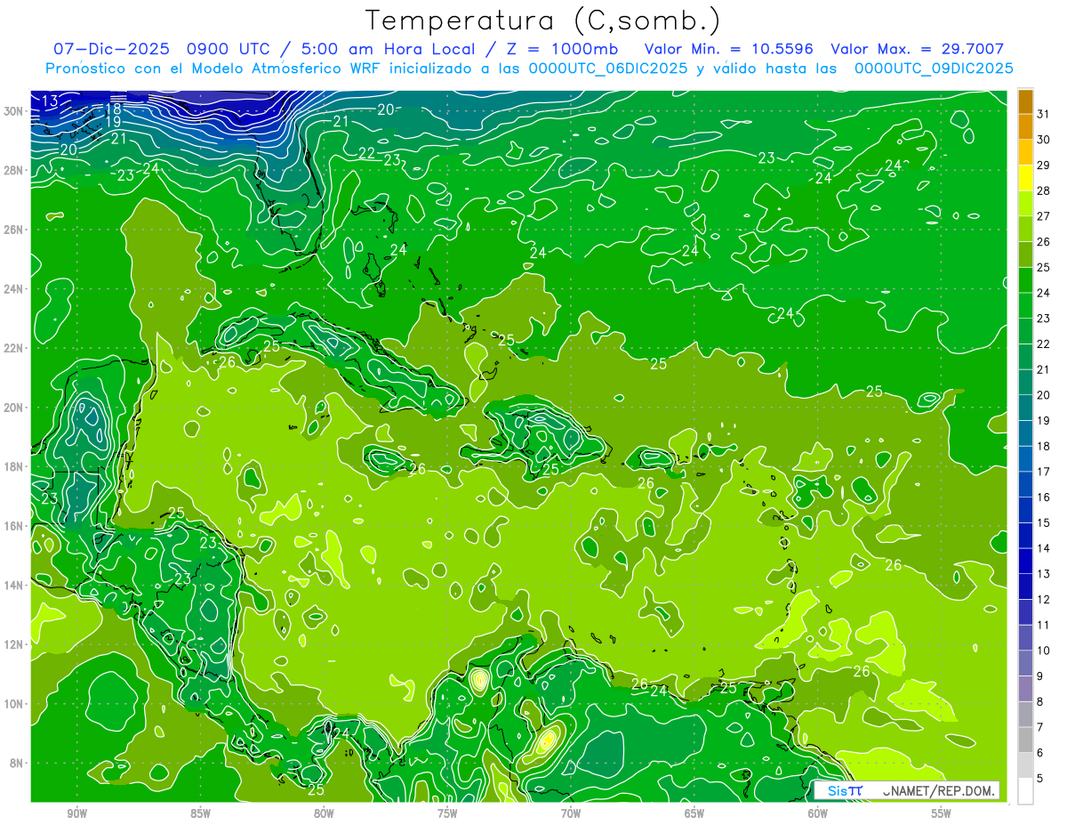Click the "14N" latitude axis label
The height and width of the screenshot is (825, 1067).
click(x=13, y=585)
